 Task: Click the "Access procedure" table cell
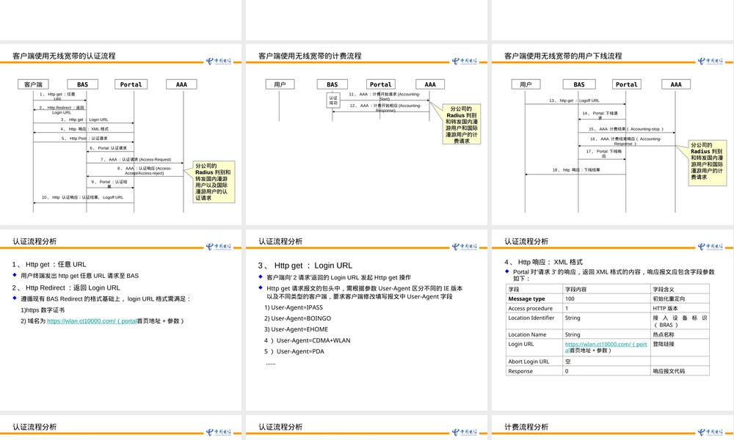[534, 309]
